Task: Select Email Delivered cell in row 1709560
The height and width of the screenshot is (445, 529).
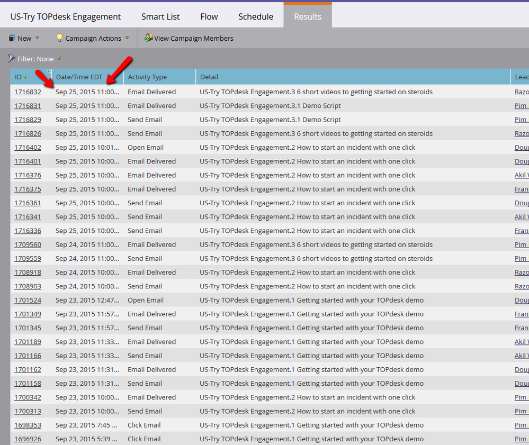Action: click(152, 244)
